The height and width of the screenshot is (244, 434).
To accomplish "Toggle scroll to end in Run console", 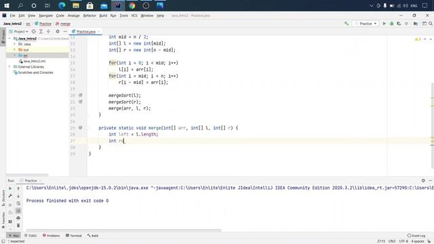I will tap(18, 211).
